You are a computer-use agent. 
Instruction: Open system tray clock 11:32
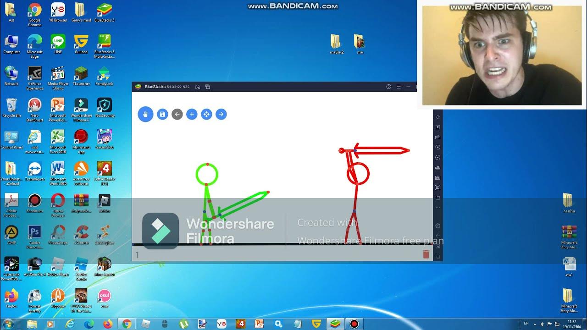click(571, 324)
